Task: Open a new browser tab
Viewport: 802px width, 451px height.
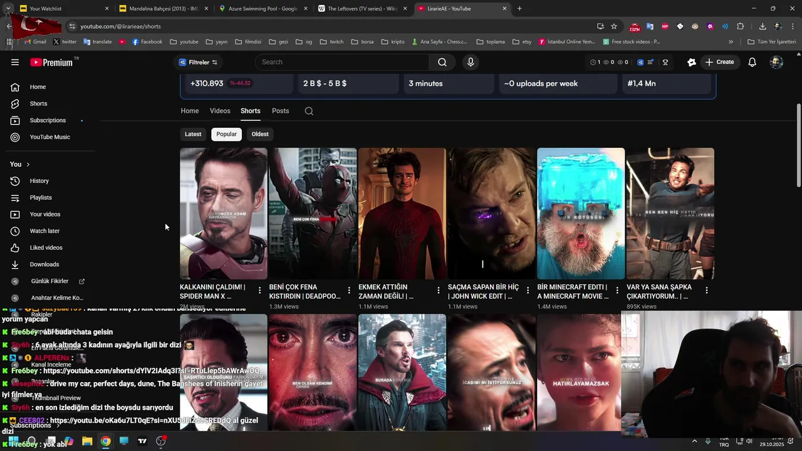Action: click(519, 9)
